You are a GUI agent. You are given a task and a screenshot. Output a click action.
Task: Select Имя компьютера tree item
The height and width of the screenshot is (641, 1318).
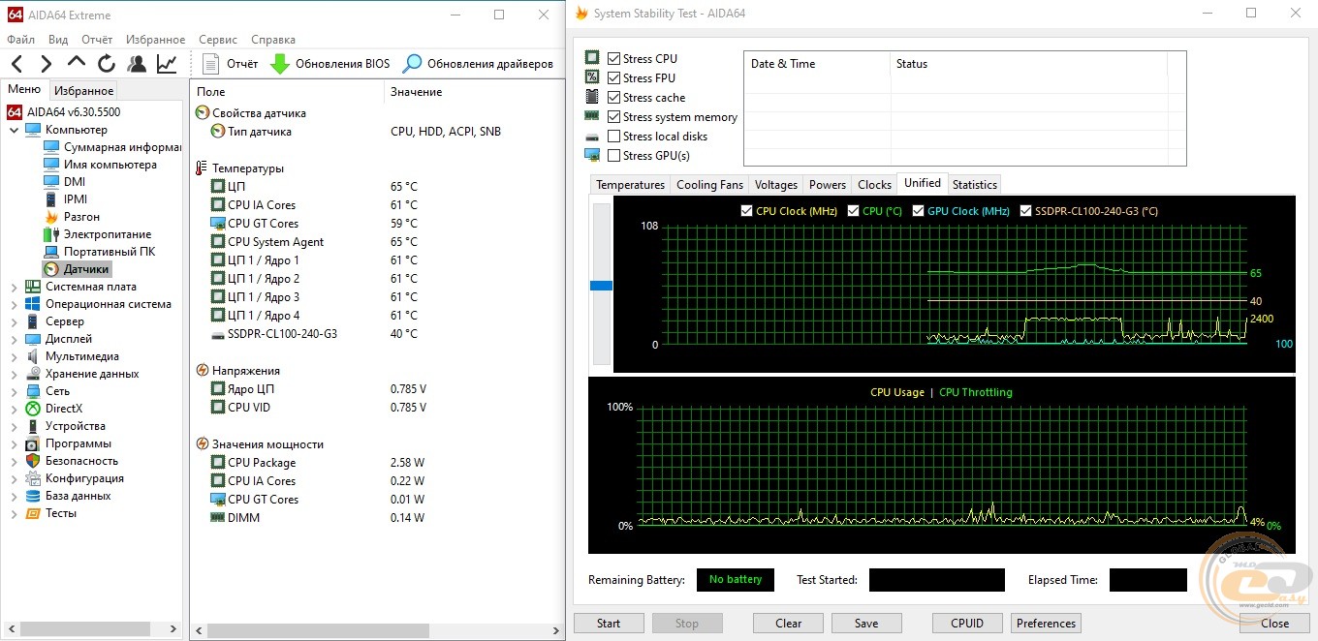click(x=100, y=165)
